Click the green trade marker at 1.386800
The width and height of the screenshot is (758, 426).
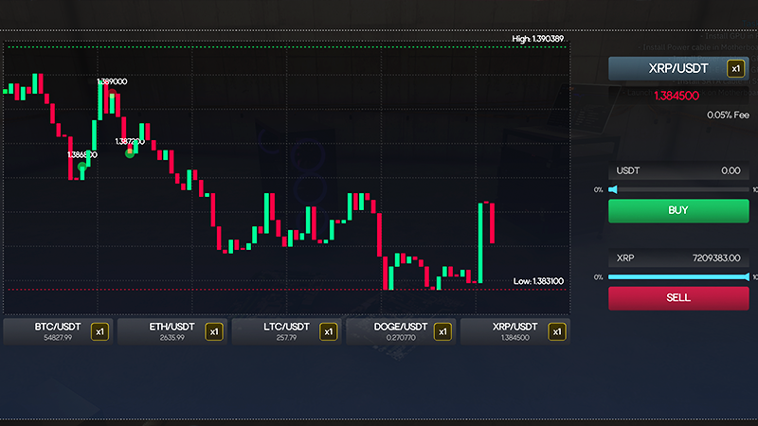(x=82, y=168)
